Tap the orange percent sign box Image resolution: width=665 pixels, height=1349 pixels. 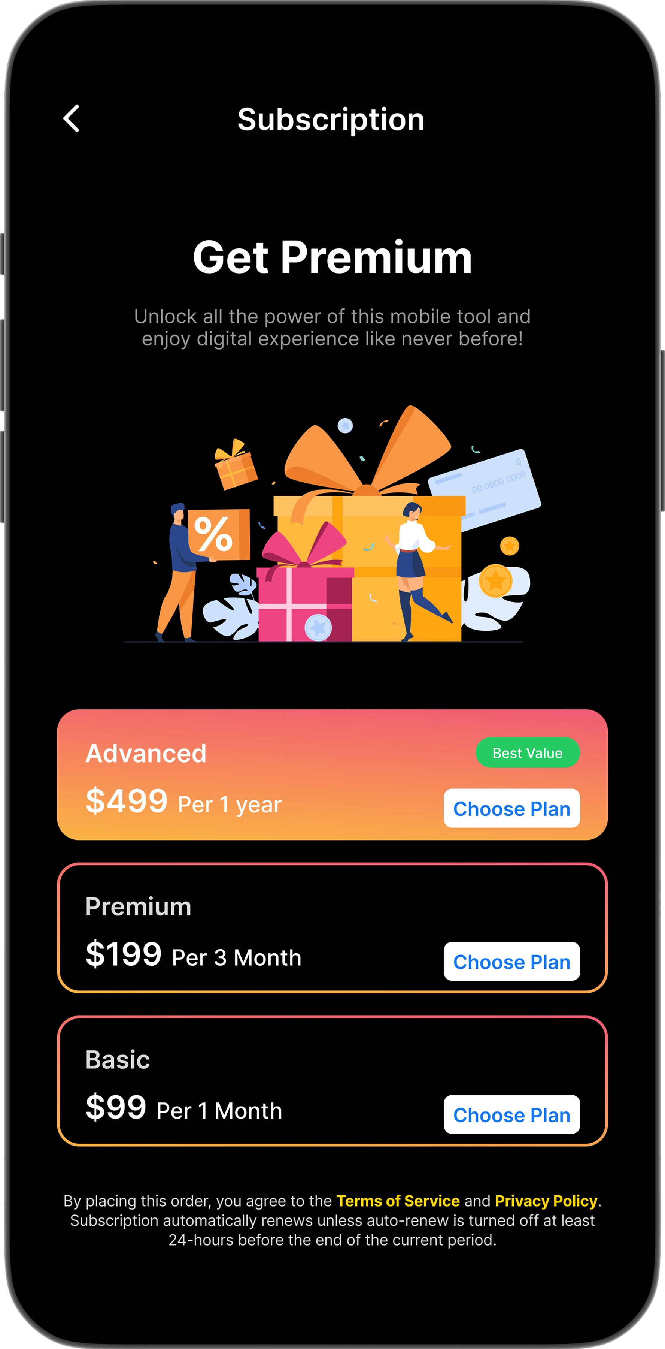(219, 534)
